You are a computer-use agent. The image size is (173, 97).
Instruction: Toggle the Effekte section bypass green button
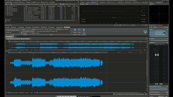click(168, 29)
